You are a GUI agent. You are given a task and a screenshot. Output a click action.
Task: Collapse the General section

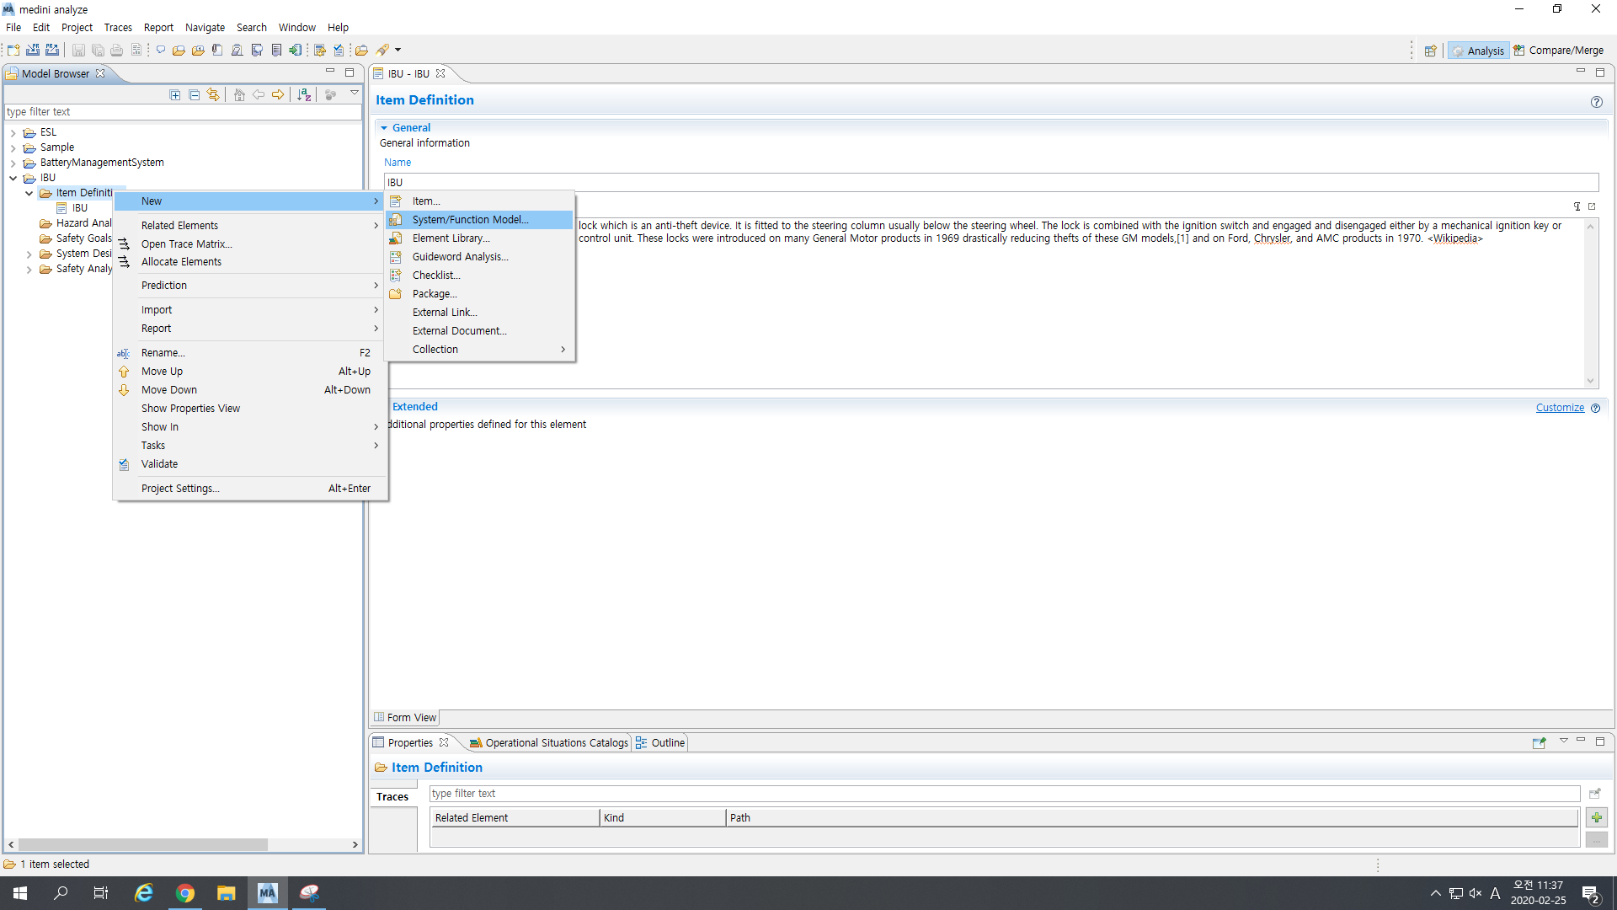tap(384, 128)
